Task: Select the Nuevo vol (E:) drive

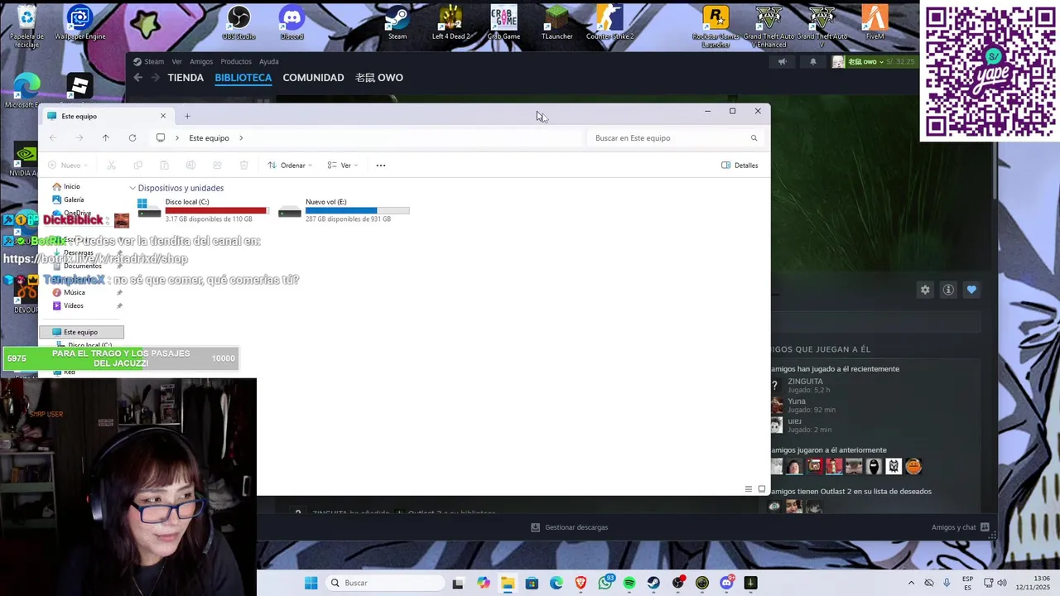Action: [343, 210]
